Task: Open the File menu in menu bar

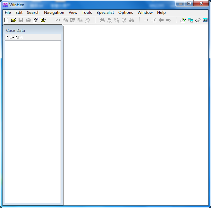Action: click(x=8, y=13)
